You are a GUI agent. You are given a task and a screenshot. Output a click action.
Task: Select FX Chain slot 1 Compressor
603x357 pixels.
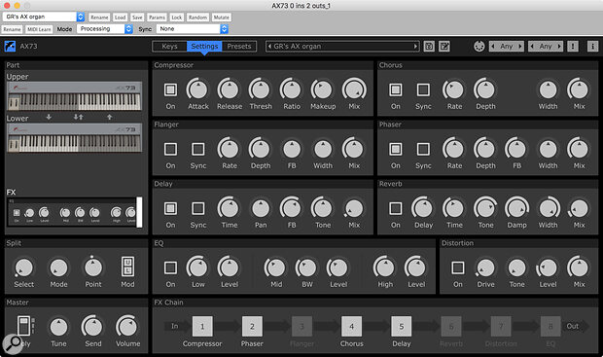pos(202,326)
